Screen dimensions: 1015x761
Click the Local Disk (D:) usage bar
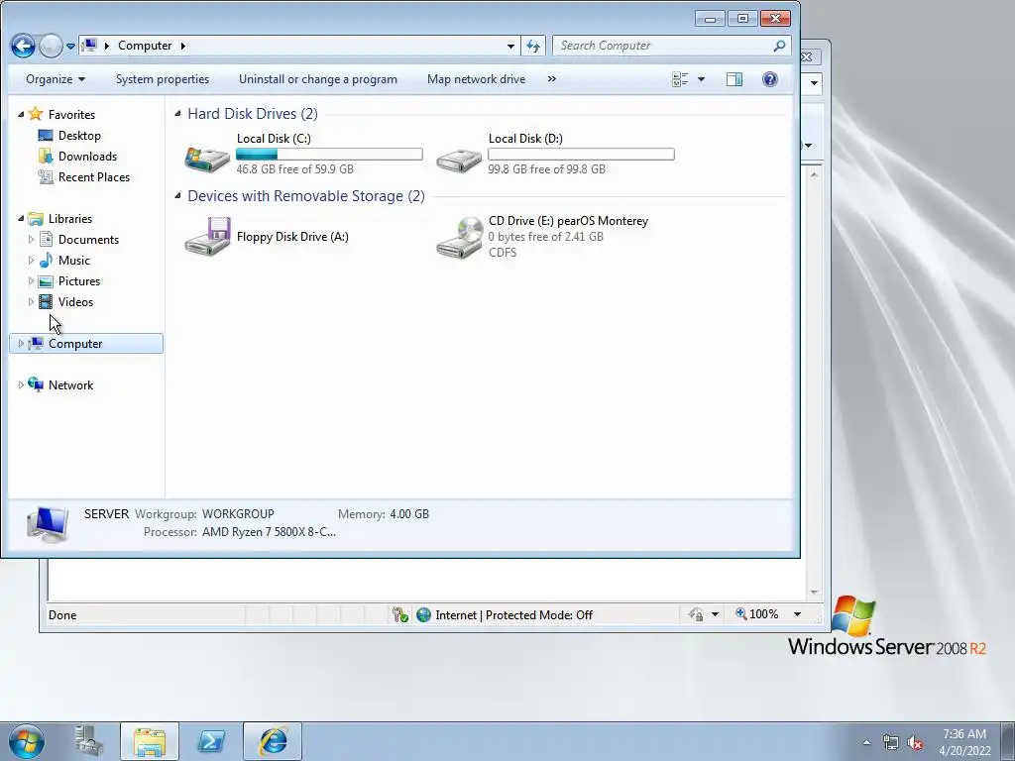tap(581, 154)
